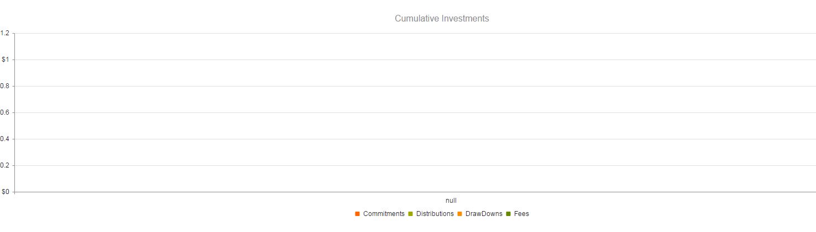Select the 0.8 y-axis tick label
This screenshot has height=232, width=816.
pos(5,86)
